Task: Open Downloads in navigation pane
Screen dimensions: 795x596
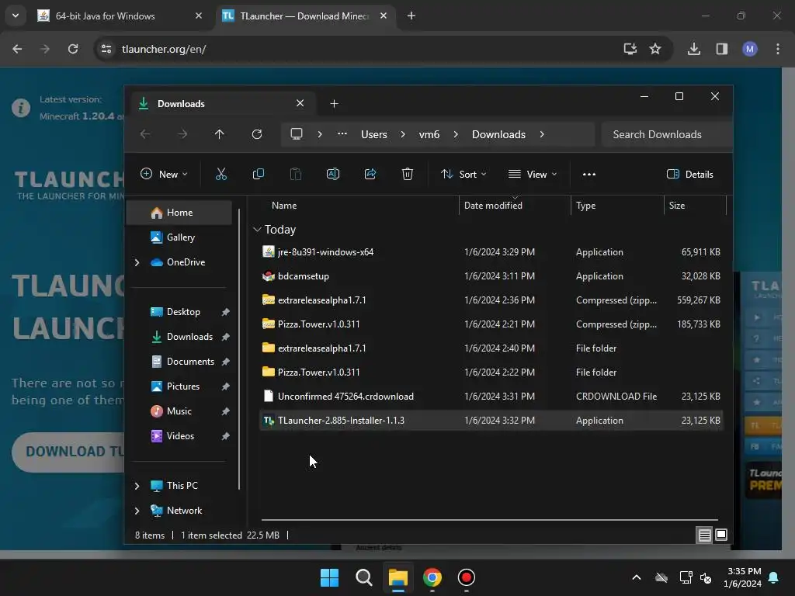Action: (182, 337)
